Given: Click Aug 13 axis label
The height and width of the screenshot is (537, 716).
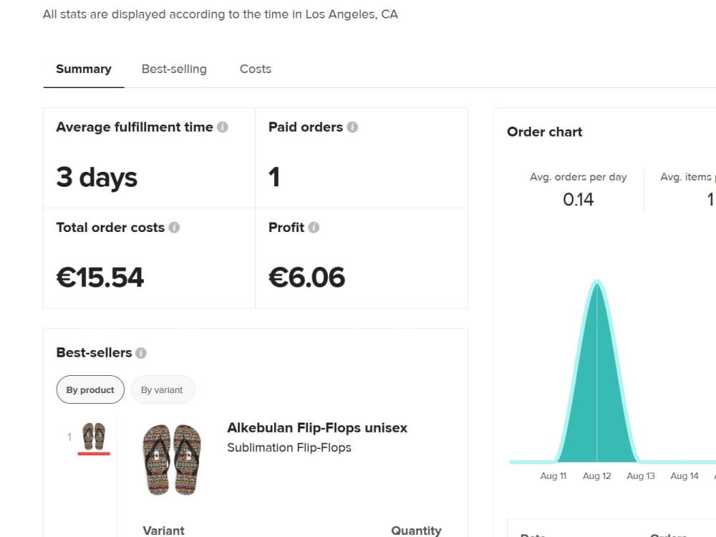Looking at the screenshot, I should tap(640, 476).
